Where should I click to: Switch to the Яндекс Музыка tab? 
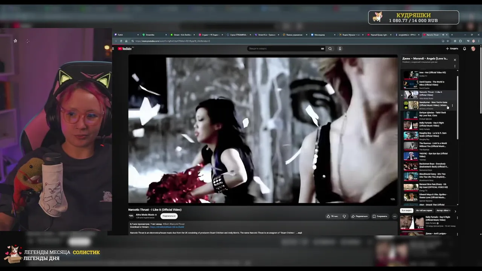click(x=351, y=35)
